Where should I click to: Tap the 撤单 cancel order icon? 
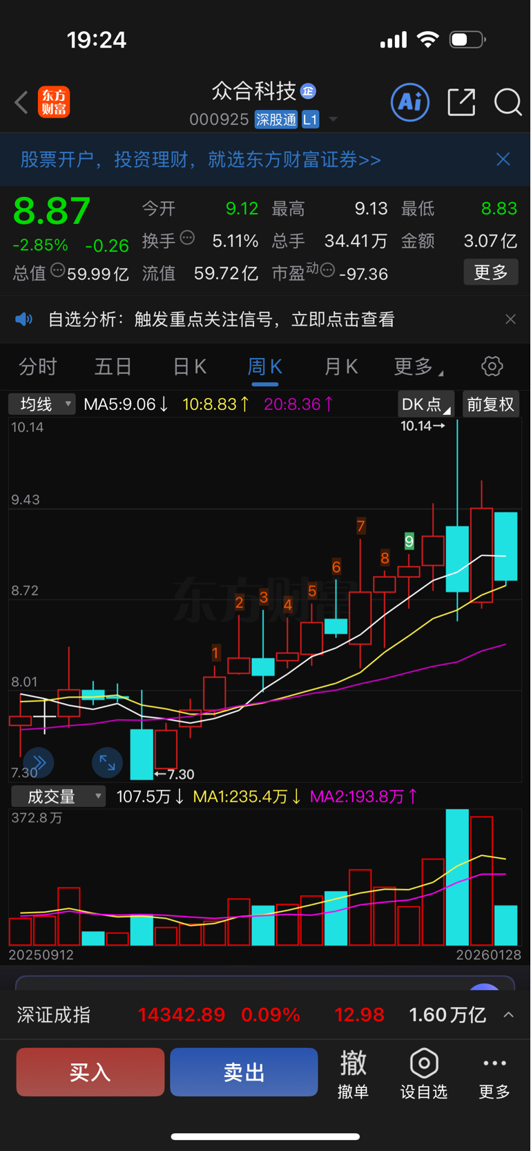coord(353,1074)
